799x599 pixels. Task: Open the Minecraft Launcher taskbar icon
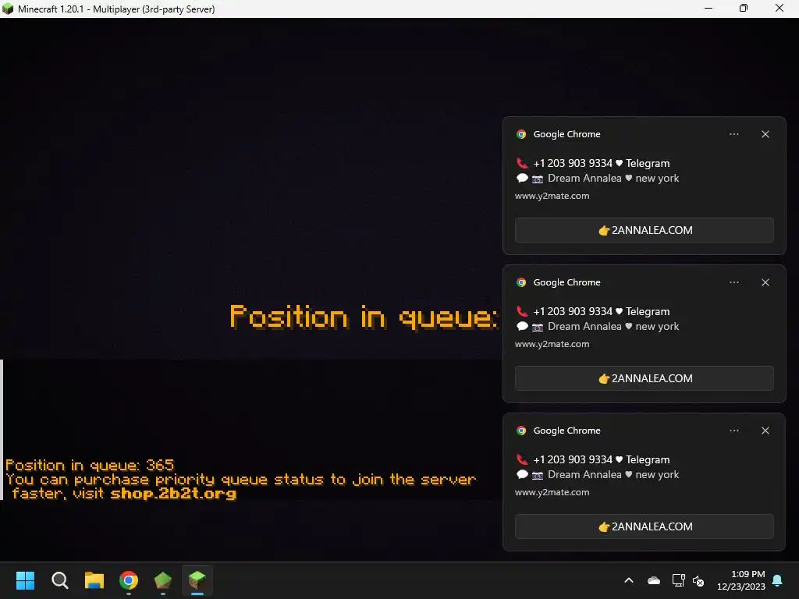tap(163, 580)
